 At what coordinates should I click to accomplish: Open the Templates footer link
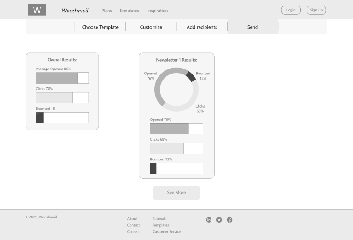[160, 225]
